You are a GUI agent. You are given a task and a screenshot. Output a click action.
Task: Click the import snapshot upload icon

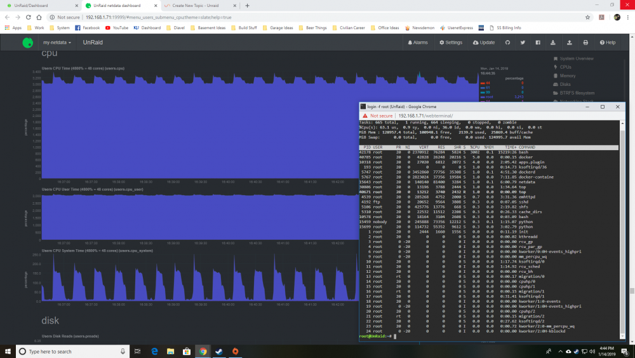570,43
